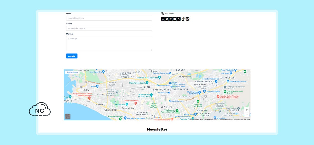Viewport: 314px width, 145px height.
Task: Select Plaza Ramón Castilla map pin
Action: pyautogui.click(x=147, y=83)
